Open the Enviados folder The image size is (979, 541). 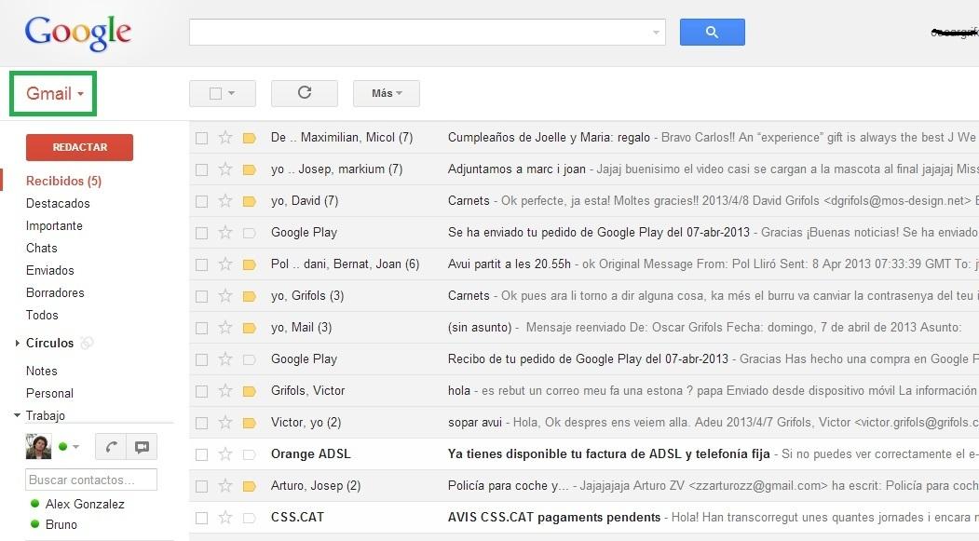point(50,270)
